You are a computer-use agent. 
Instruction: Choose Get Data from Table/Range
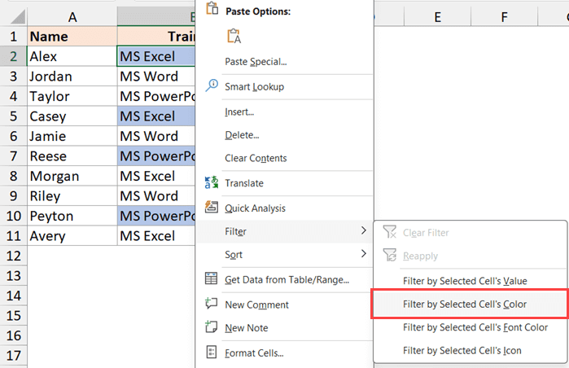287,280
